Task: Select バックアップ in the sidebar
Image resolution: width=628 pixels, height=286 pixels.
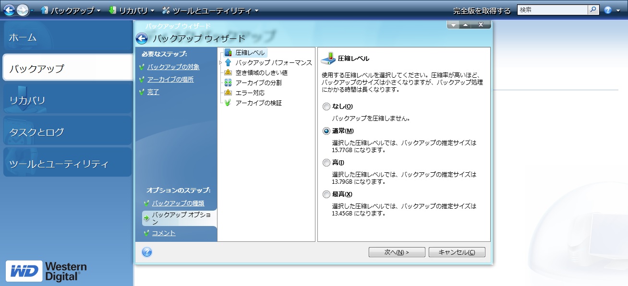Action: tap(68, 68)
